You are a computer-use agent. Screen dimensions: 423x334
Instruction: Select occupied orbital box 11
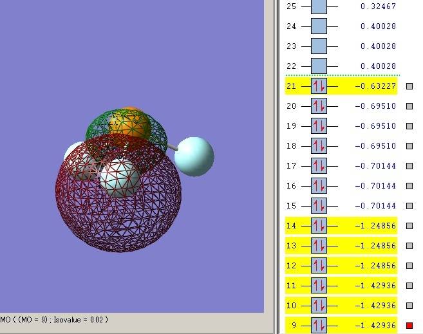tap(319, 286)
